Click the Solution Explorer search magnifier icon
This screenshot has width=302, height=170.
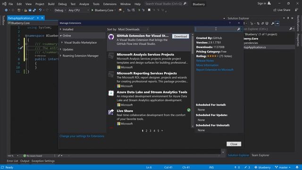point(291,29)
